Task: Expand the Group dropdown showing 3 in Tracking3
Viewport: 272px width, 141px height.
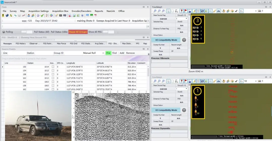Action: (186, 18)
